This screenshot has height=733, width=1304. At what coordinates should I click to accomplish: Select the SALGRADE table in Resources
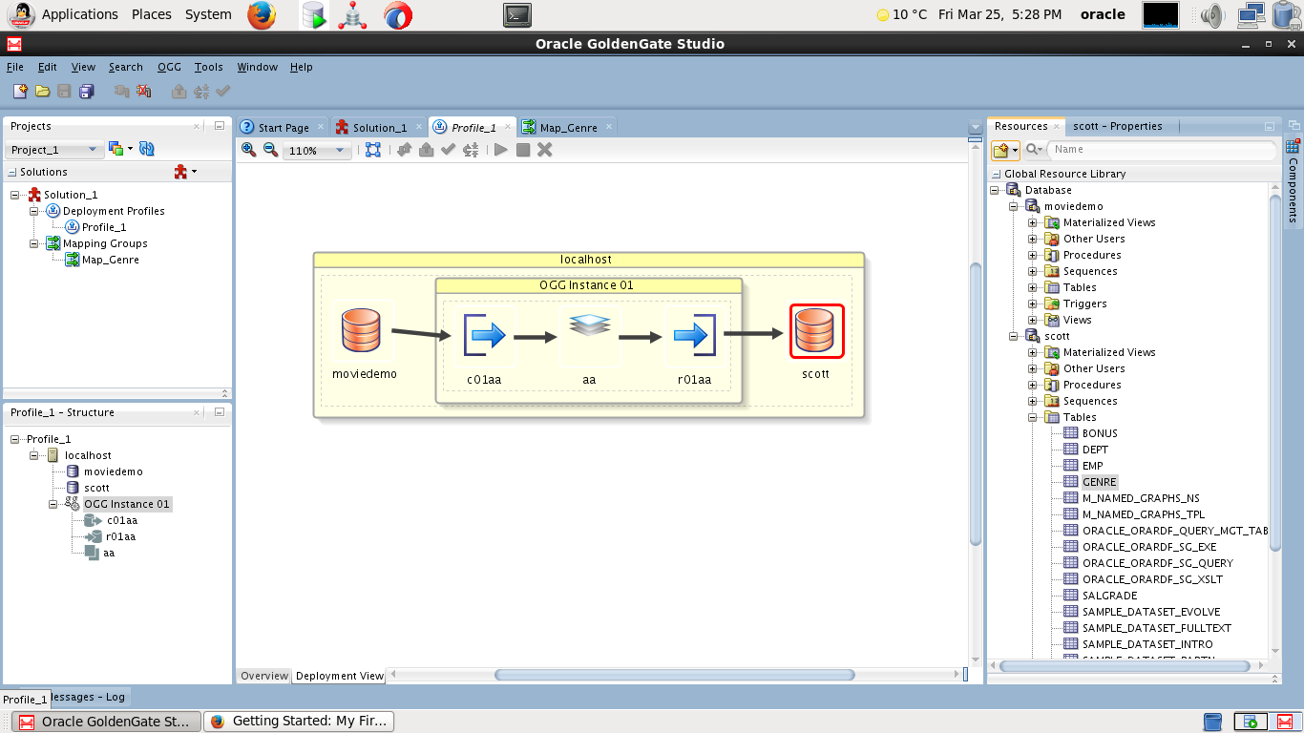(x=1109, y=596)
